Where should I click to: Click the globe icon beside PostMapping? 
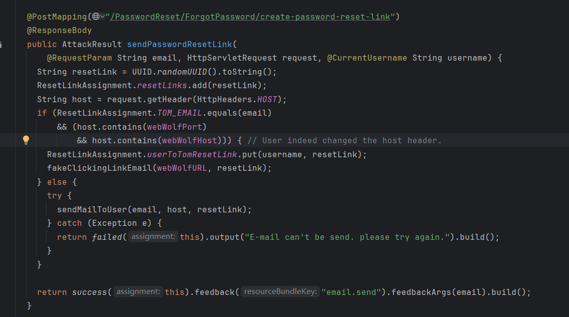point(95,17)
